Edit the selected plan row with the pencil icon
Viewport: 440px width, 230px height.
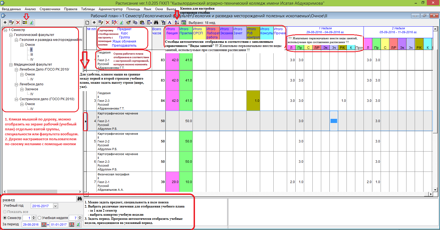click(101, 23)
